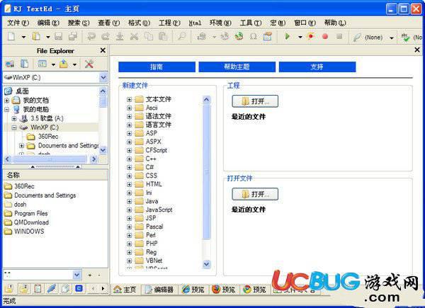Click the Save All toolbar icon

[x=73, y=36]
